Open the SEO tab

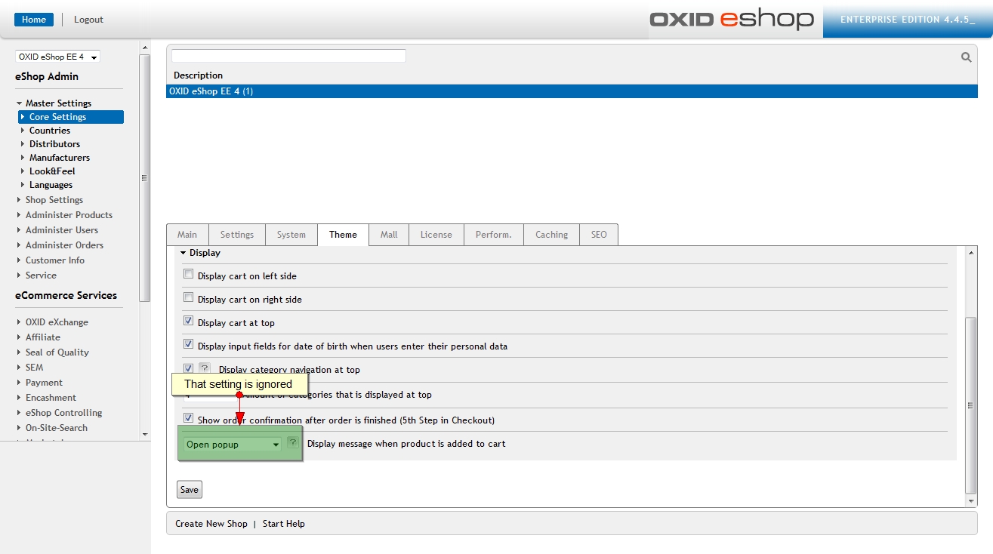pos(598,235)
